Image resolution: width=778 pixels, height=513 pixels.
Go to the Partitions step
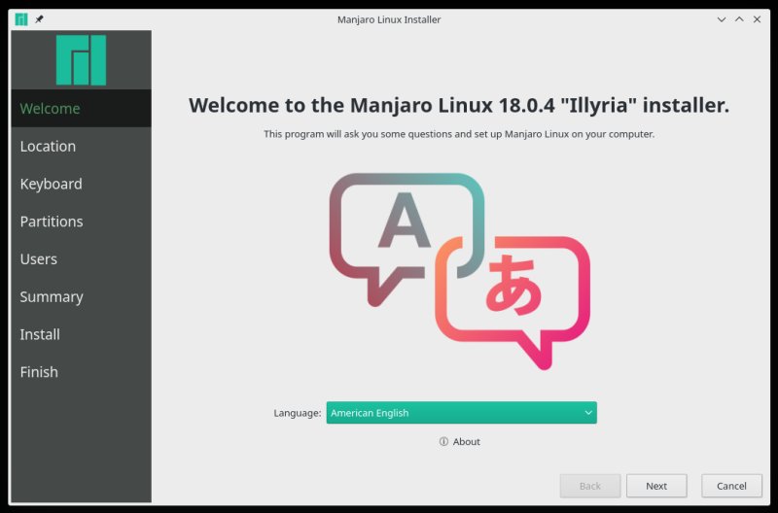pos(81,222)
